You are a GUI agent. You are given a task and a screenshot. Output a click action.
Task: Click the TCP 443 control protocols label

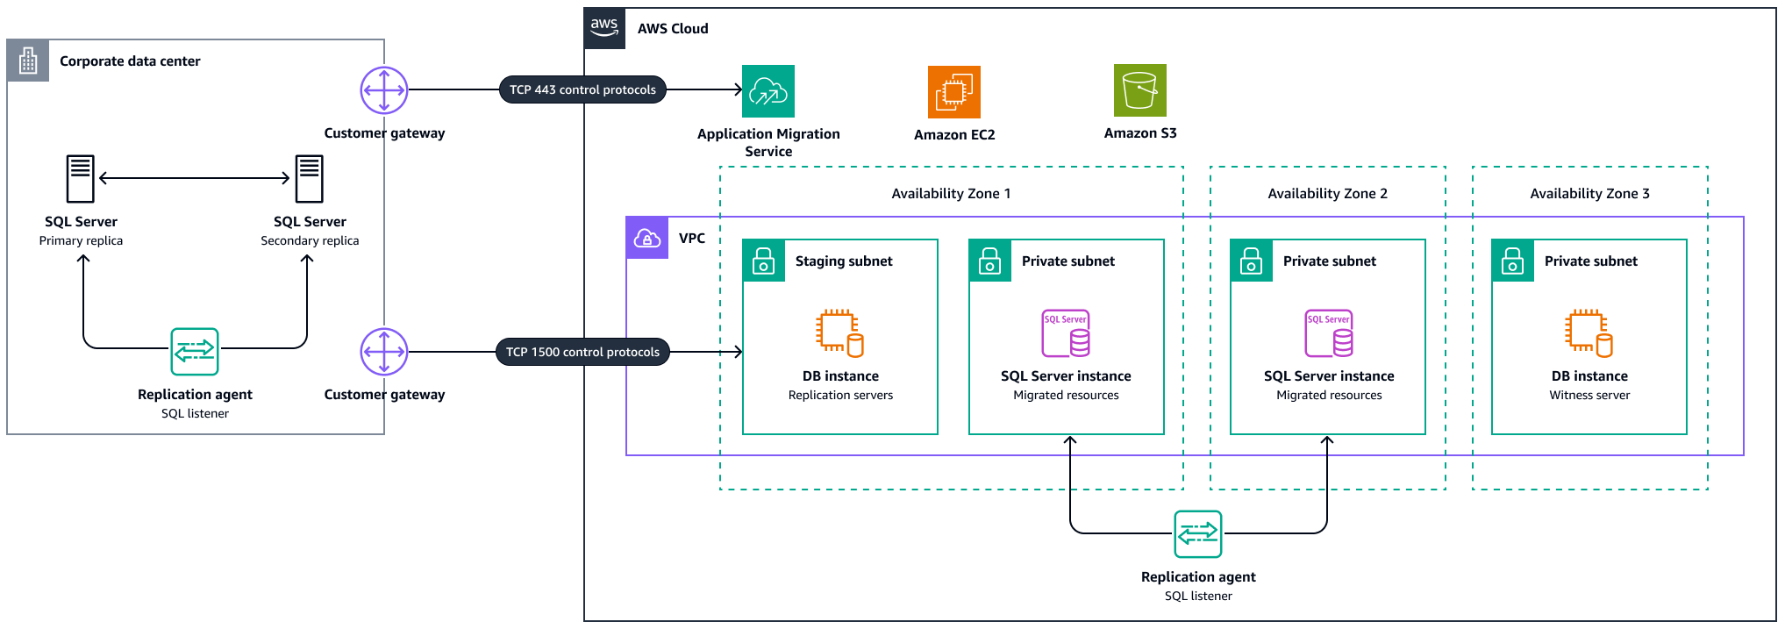pyautogui.click(x=582, y=89)
